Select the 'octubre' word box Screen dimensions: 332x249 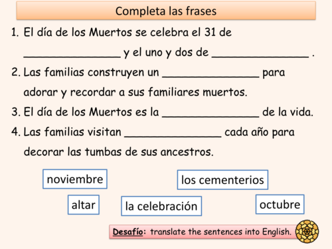[280, 205]
